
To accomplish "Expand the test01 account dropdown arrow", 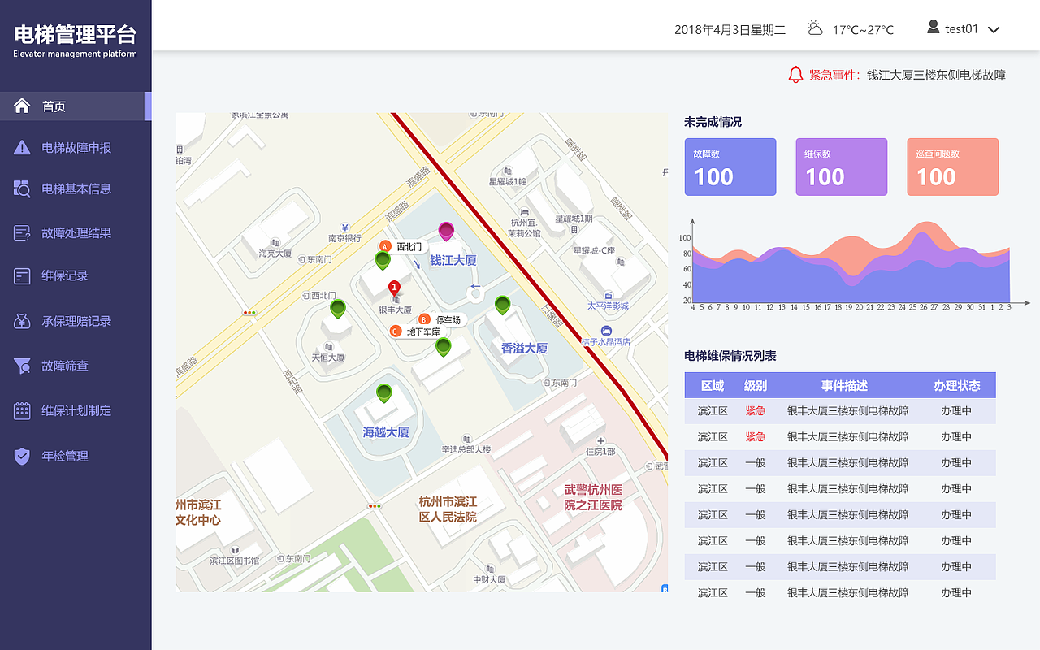I will 993,28.
